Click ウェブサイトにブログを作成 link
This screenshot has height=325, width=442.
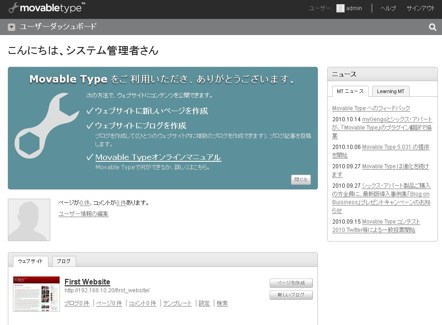point(141,125)
